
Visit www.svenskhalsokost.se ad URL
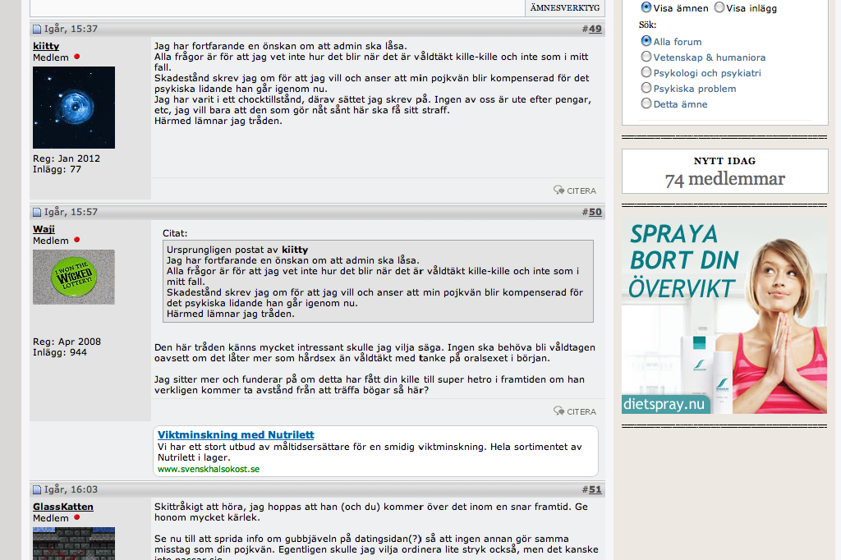click(209, 469)
